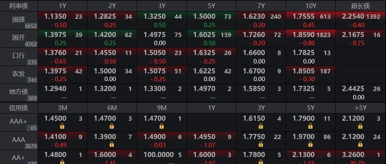Select the 地方债 row label

(18, 91)
